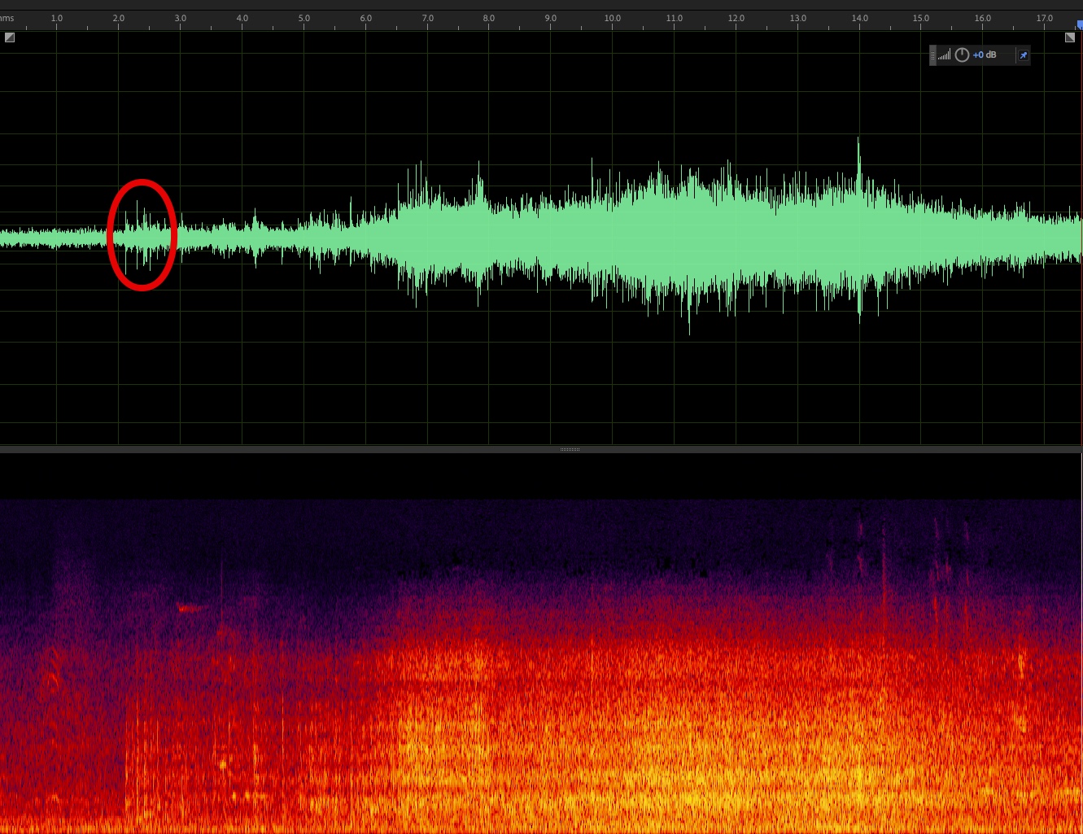
Task: Click the 3.0 mark on time ruler
Action: [181, 18]
